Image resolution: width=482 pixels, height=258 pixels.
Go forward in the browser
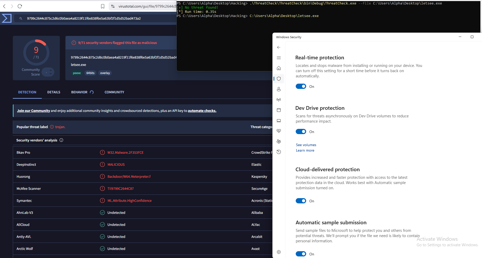pyautogui.click(x=12, y=6)
